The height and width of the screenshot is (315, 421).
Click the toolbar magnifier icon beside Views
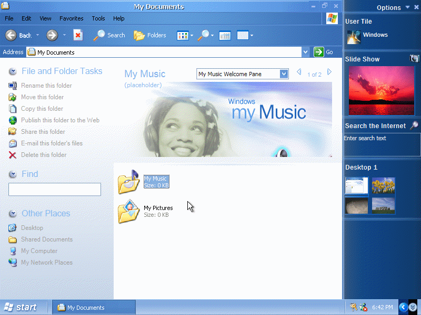204,35
